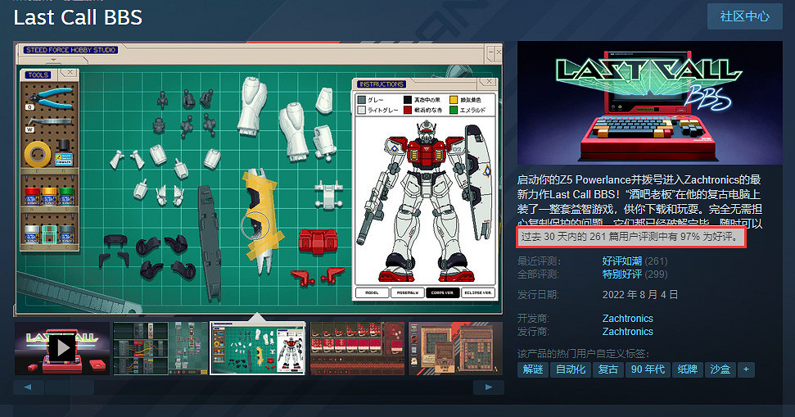Open the 好评如潮 recent reviews link
Screen dimensions: 795x417
621,261
